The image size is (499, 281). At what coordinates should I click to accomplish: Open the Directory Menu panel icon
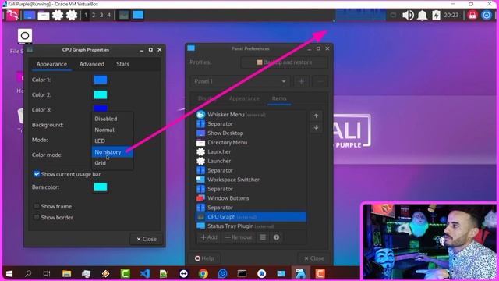[x=44, y=16]
